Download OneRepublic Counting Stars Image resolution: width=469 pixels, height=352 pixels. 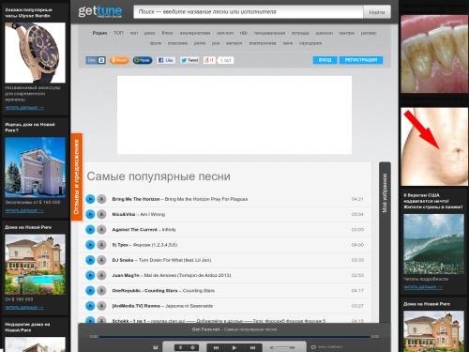click(101, 291)
